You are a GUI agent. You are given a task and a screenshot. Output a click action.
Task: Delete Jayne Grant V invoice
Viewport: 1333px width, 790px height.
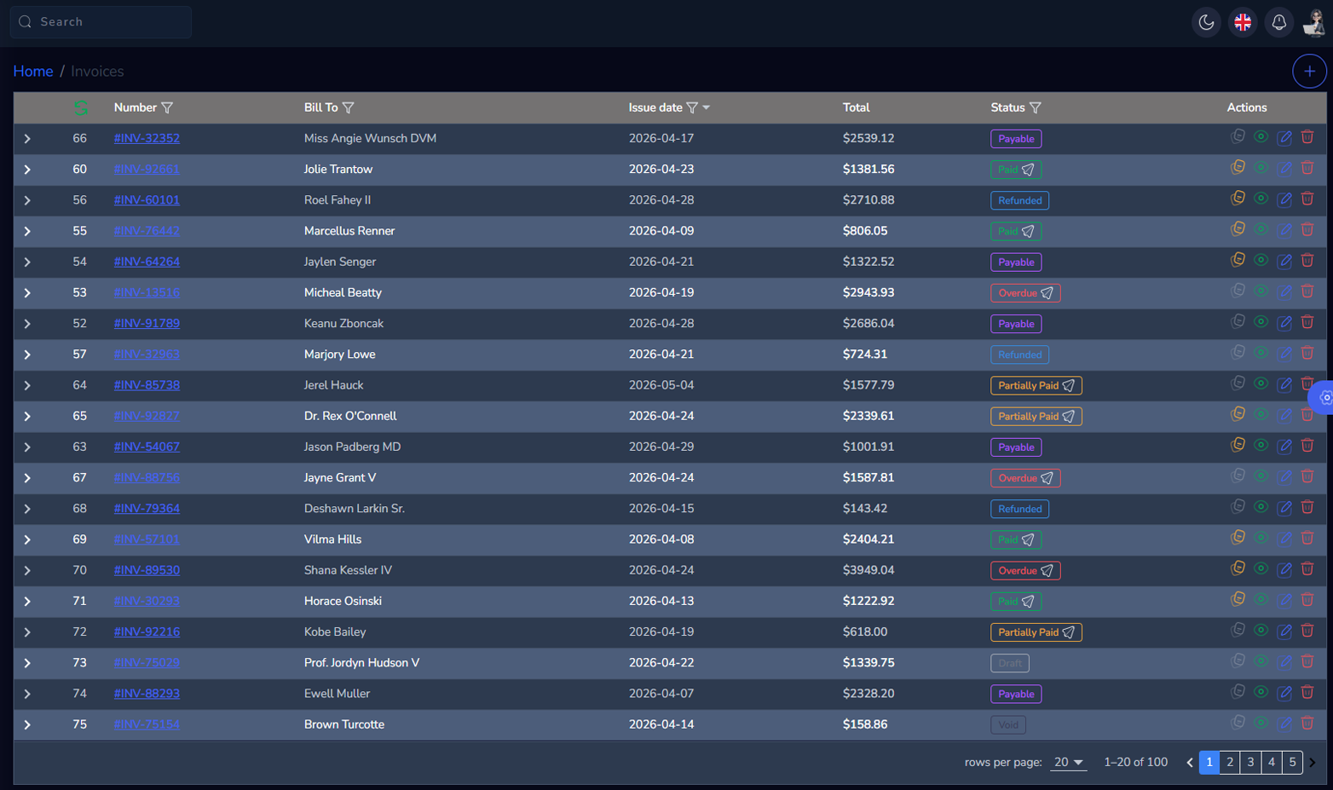point(1307,476)
